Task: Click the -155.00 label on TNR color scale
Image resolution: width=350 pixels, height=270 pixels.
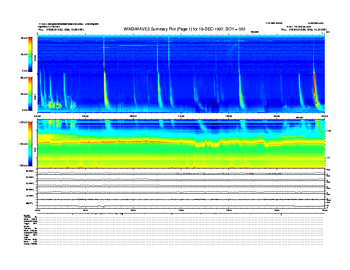Action: click(x=23, y=165)
